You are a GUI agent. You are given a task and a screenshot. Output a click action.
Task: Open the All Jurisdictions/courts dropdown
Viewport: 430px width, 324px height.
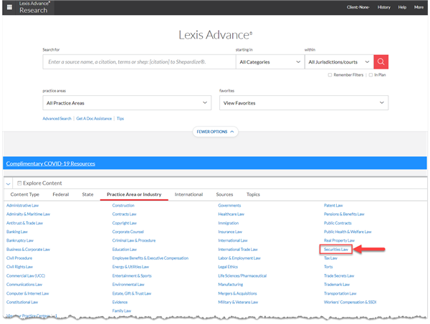click(339, 62)
